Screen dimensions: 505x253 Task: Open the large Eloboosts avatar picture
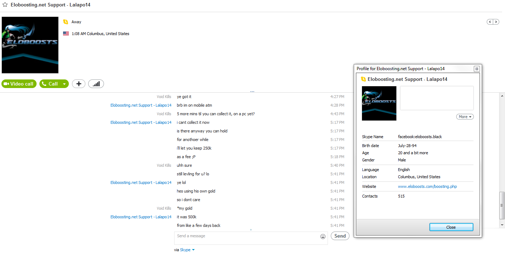(30, 45)
